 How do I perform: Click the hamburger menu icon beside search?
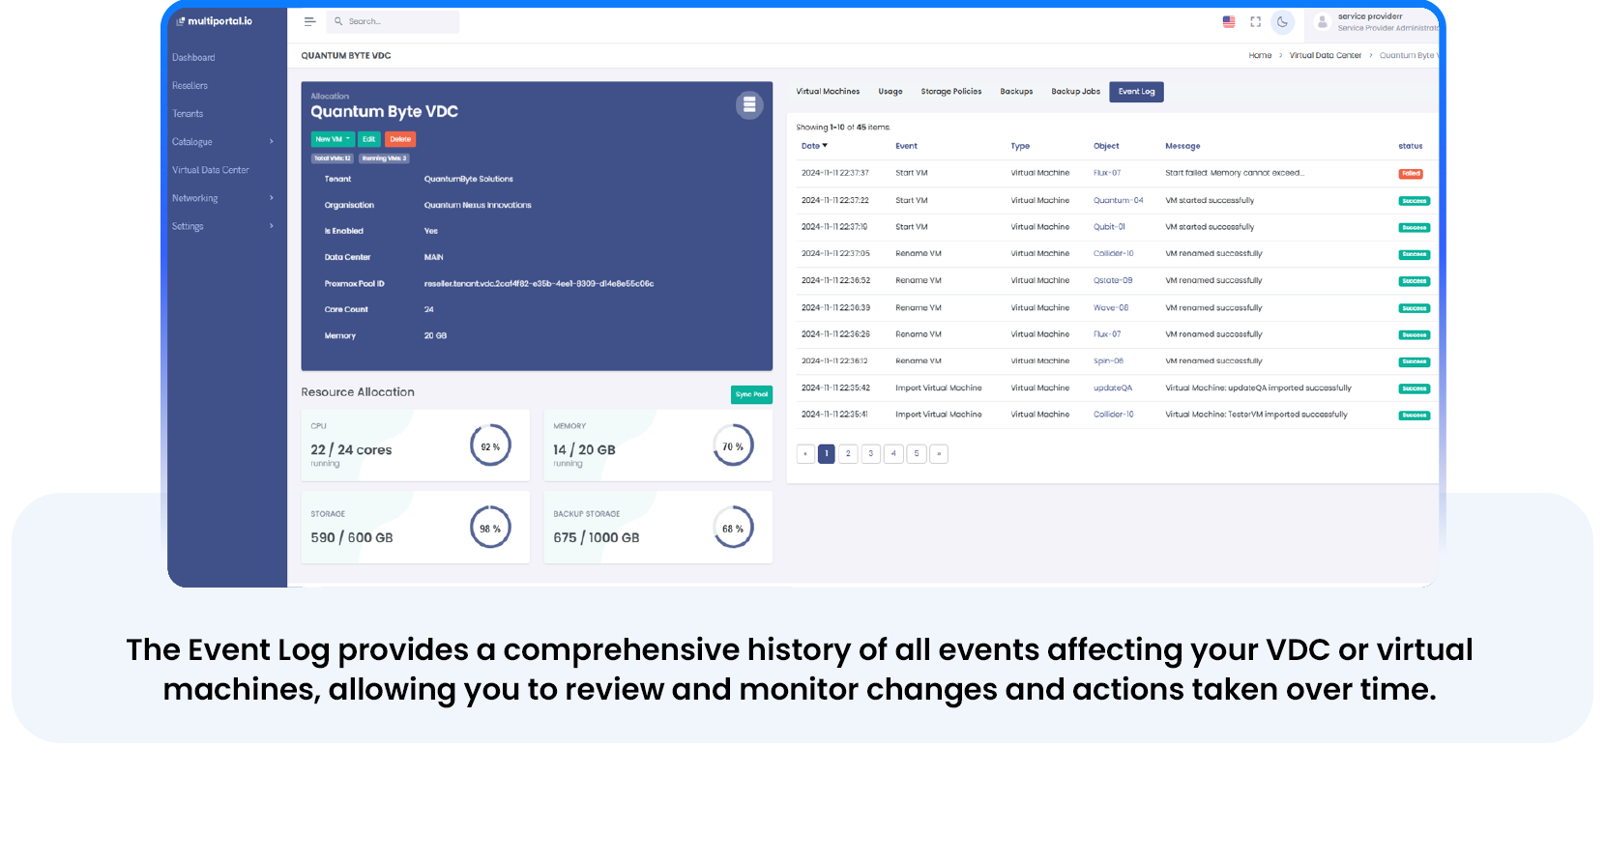(x=309, y=21)
